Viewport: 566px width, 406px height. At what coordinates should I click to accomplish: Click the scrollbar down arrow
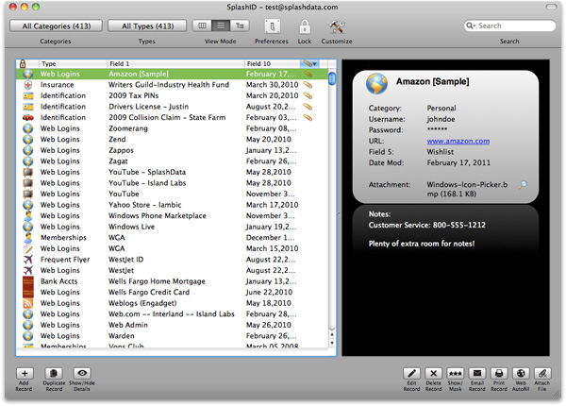pos(332,343)
